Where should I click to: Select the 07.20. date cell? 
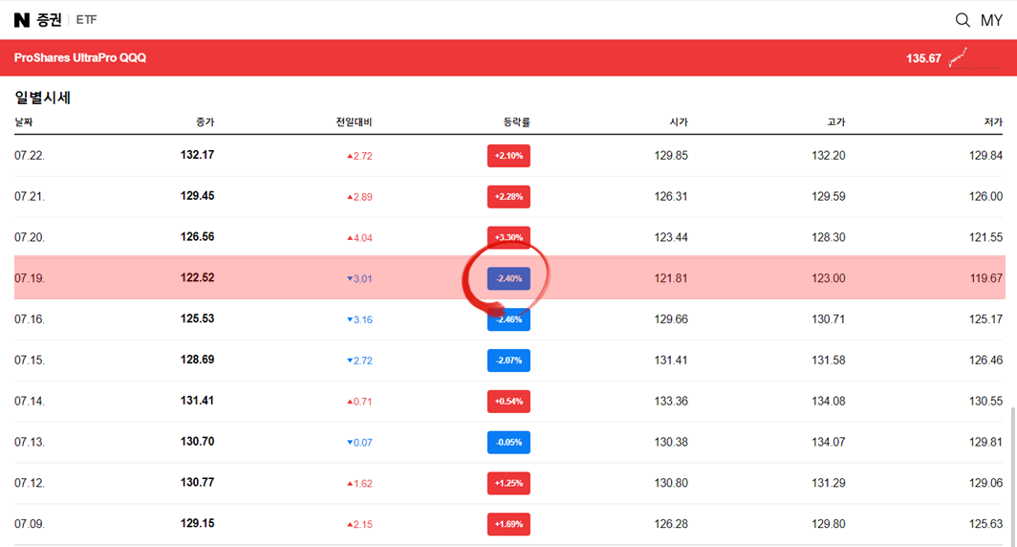point(30,237)
